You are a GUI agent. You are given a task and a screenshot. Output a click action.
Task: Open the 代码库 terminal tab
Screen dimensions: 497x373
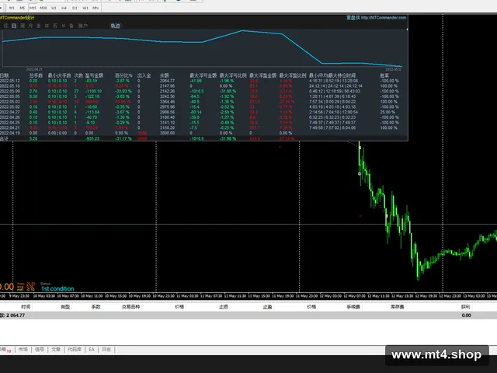click(x=75, y=349)
